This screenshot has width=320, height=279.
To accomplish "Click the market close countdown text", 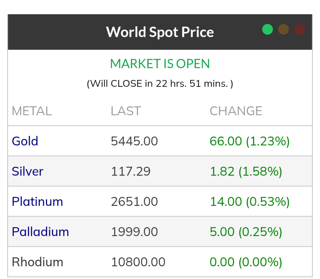I will (160, 84).
